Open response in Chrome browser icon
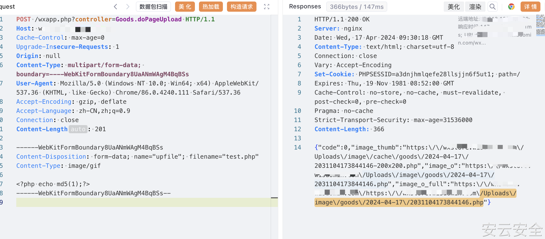The image size is (545, 239). [x=511, y=7]
